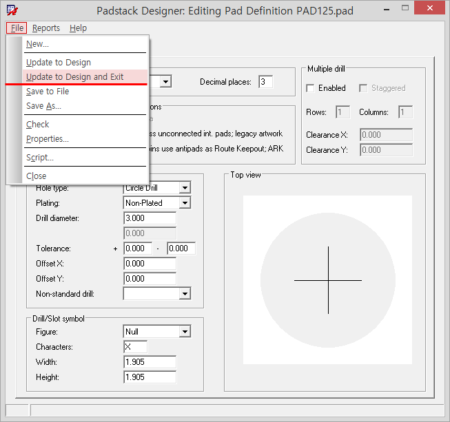This screenshot has width=450, height=422.
Task: Click the Characters field
Action: tap(136, 347)
